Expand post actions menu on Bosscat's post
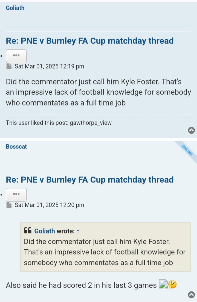 (x=16, y=195)
